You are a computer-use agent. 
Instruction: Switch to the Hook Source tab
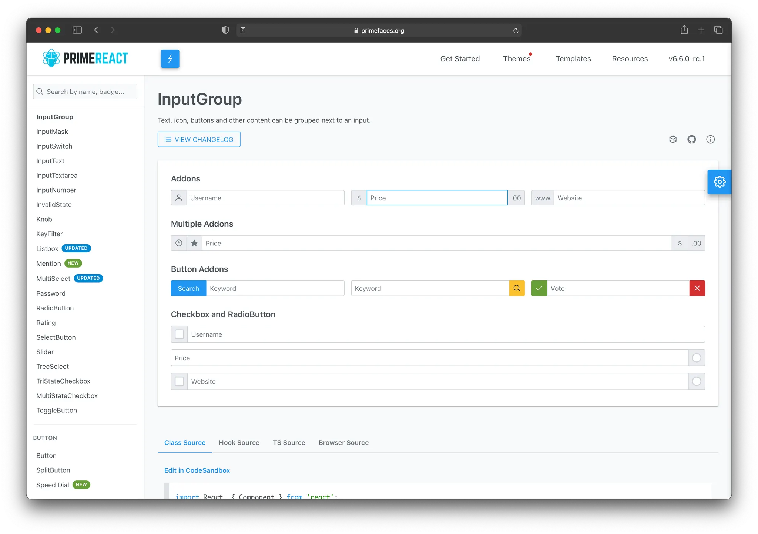click(239, 443)
